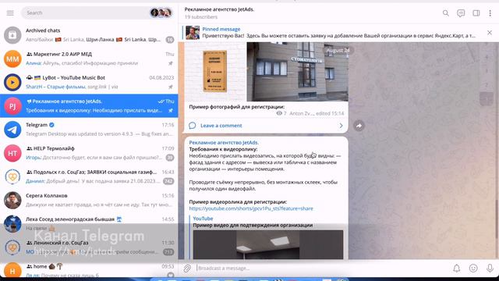
Task: Record a voice message with microphone
Action: 490,269
